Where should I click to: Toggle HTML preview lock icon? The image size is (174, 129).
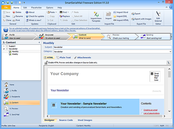(46, 63)
